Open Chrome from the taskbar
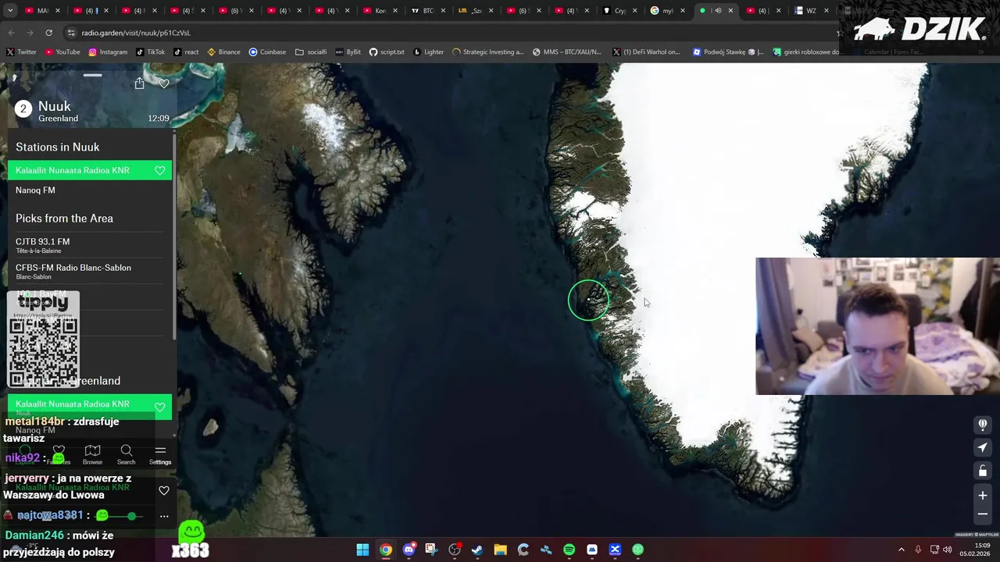1000x562 pixels. pos(386,550)
